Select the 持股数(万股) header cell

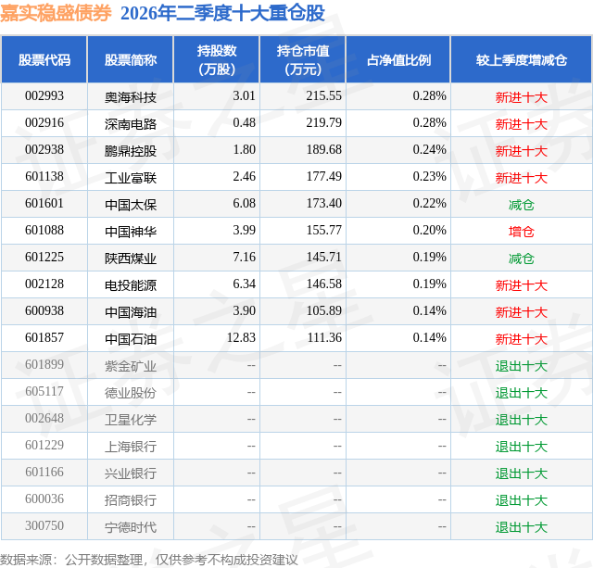coord(217,59)
